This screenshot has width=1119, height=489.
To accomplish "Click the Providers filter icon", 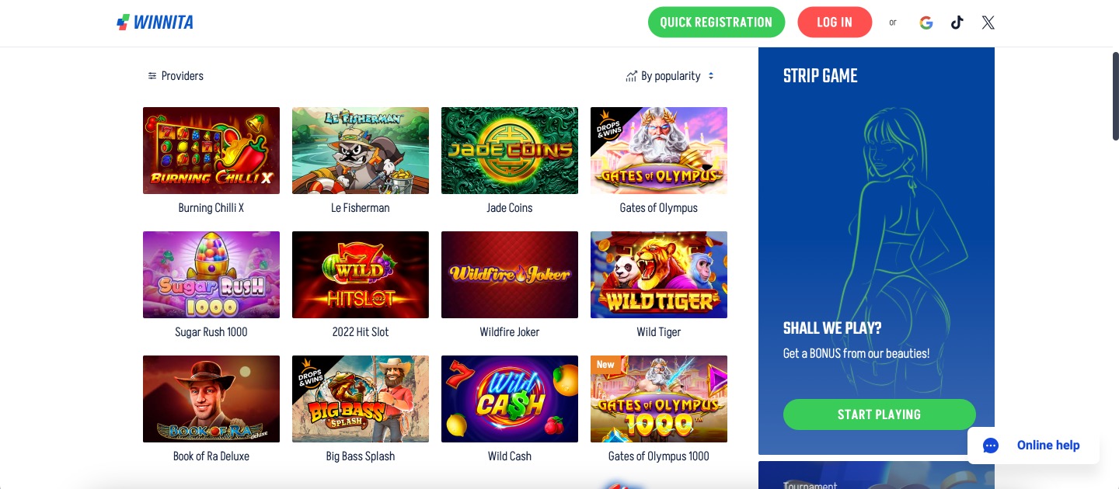I will click(152, 76).
